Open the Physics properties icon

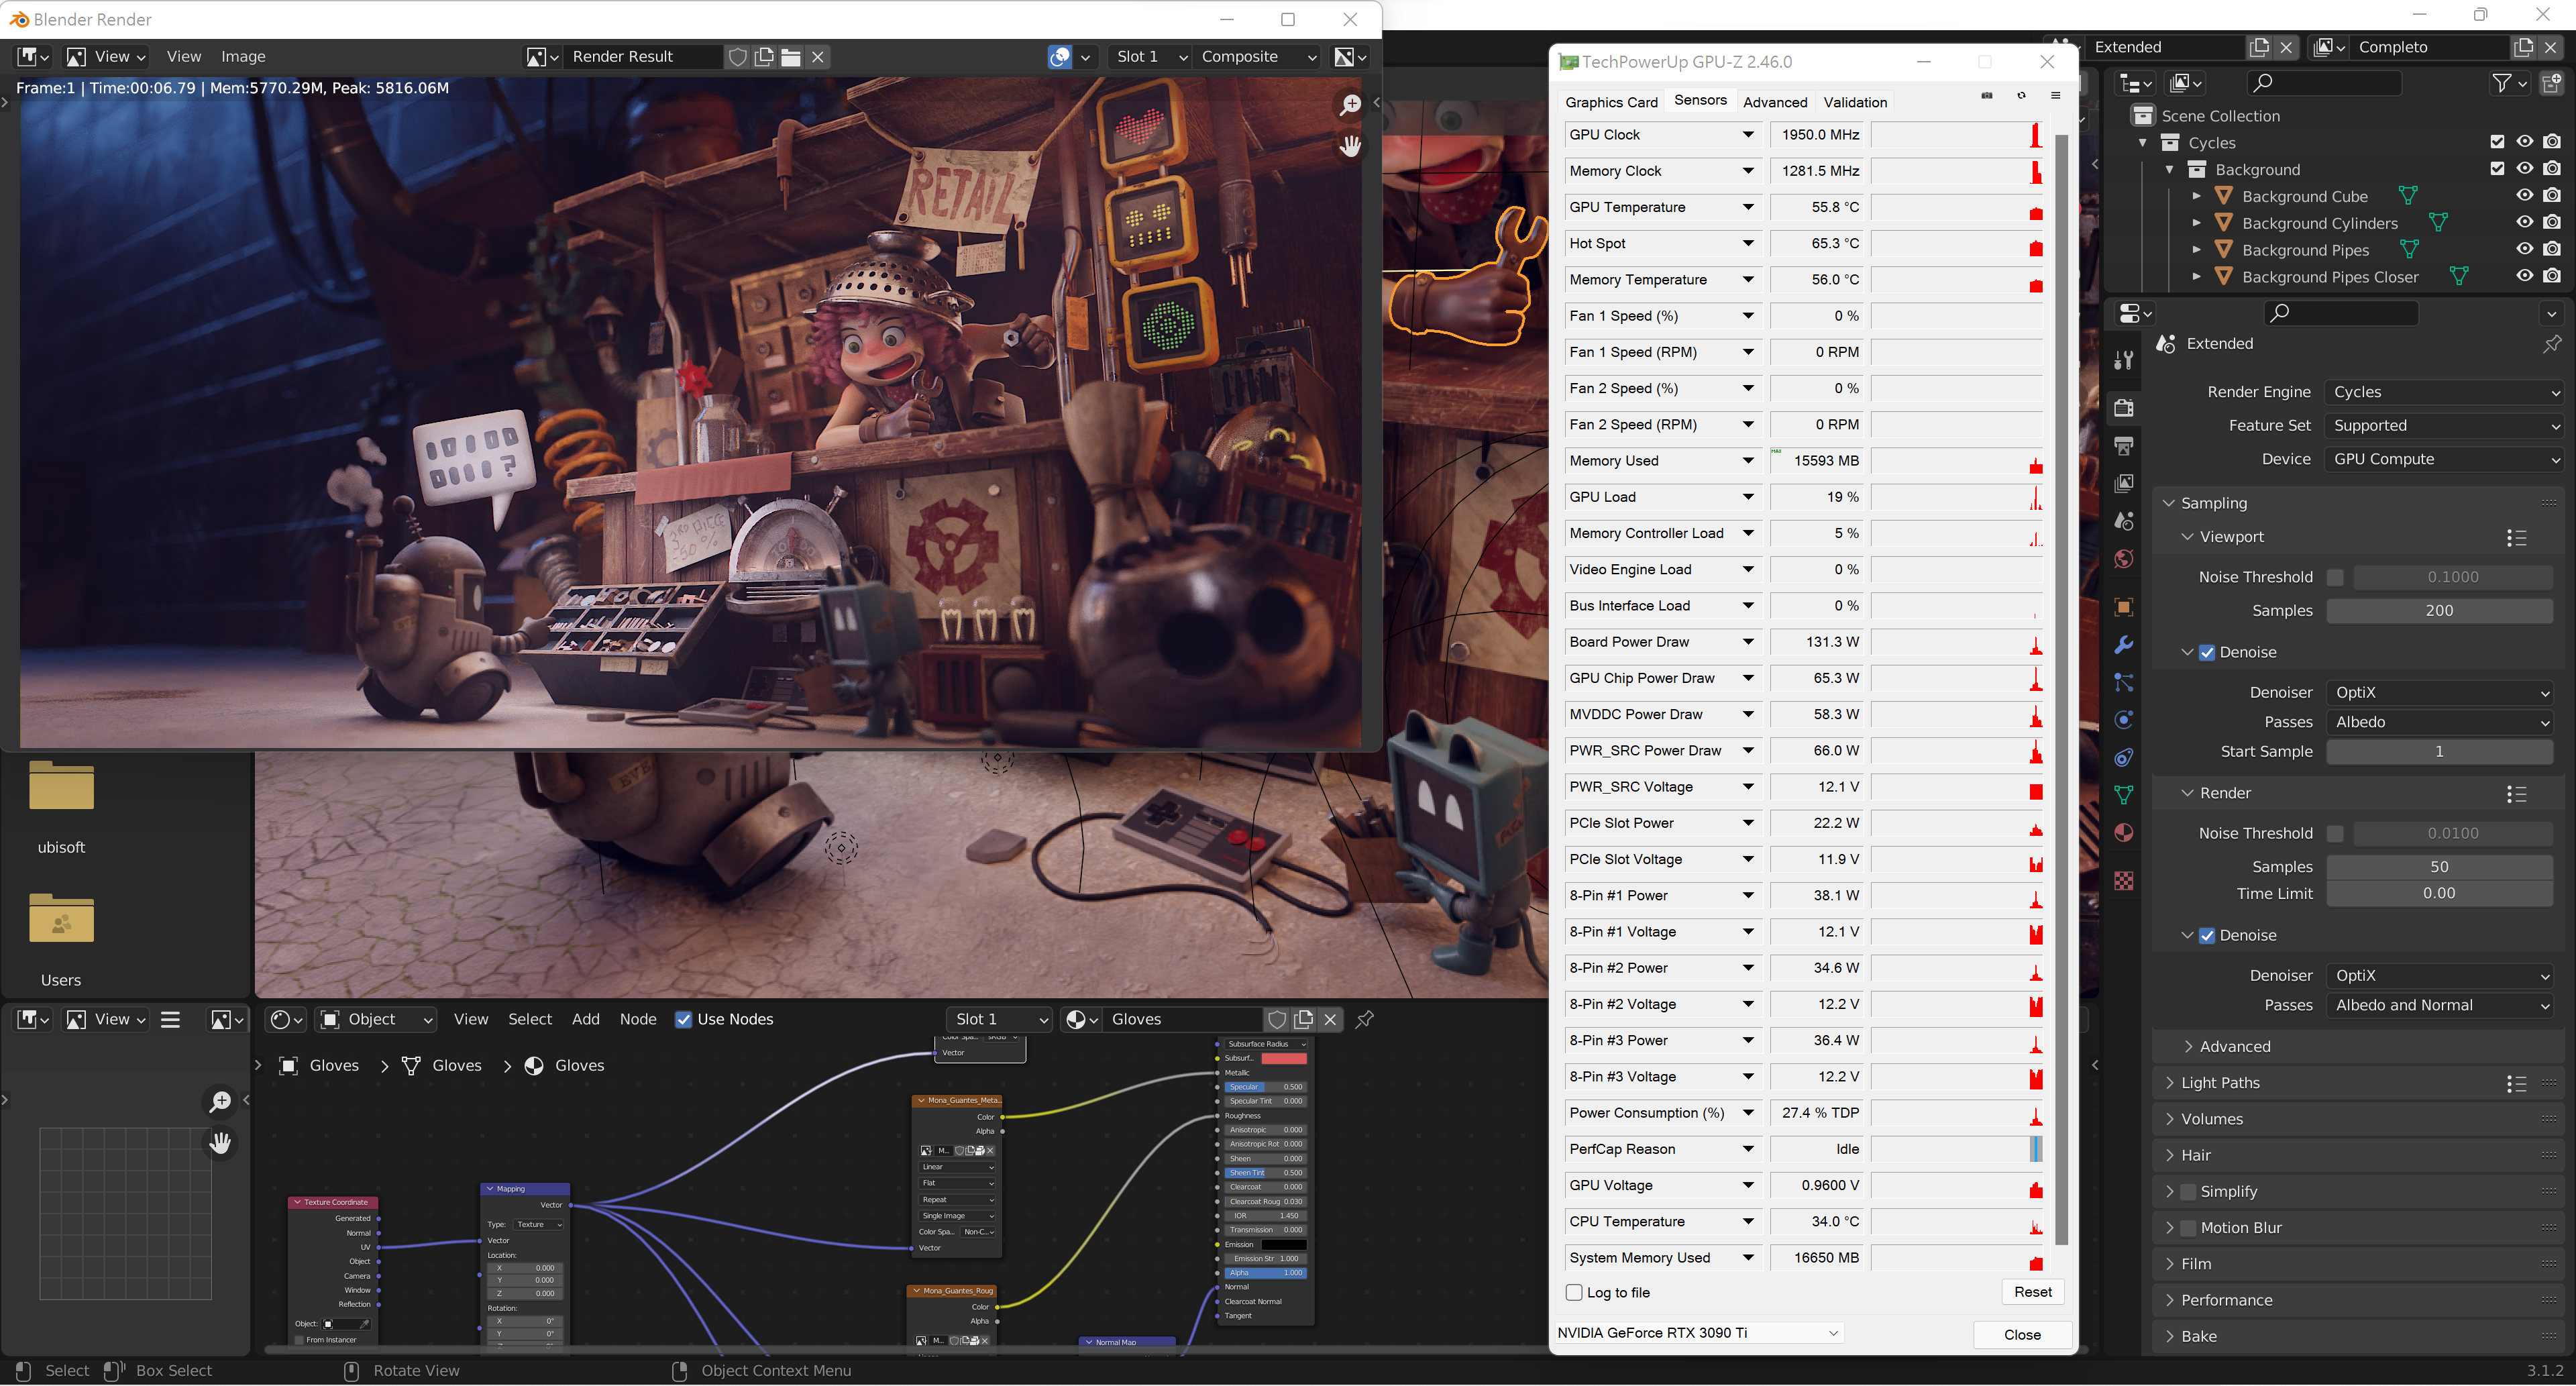click(x=2124, y=720)
